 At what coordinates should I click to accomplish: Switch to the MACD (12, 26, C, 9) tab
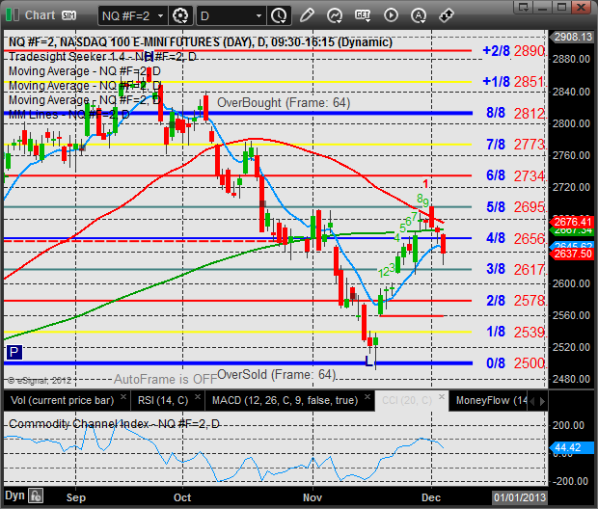coord(285,400)
